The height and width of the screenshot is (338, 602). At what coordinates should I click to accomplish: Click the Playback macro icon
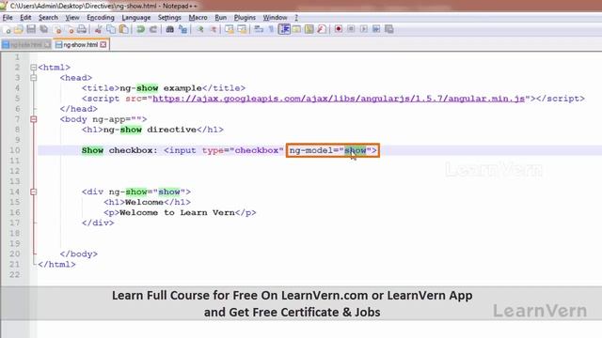pyautogui.click(x=364, y=29)
